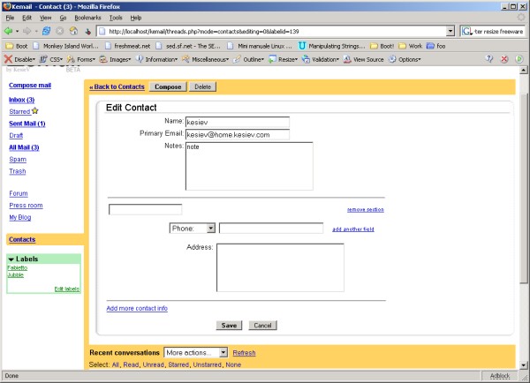Open the Manipulating Strings bookmark
The height and width of the screenshot is (383, 530).
pyautogui.click(x=332, y=46)
